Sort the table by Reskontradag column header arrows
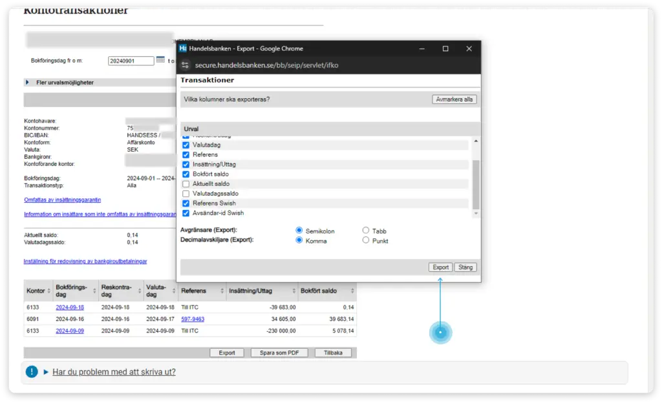 tap(140, 291)
